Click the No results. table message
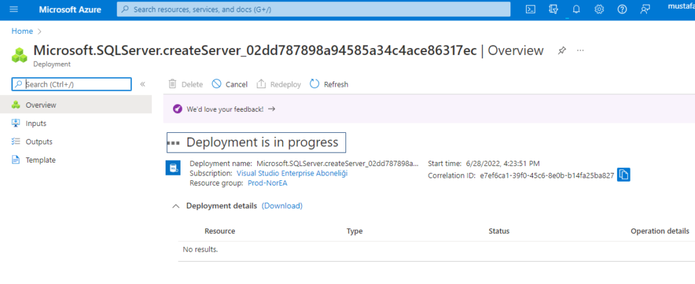 (x=200, y=249)
